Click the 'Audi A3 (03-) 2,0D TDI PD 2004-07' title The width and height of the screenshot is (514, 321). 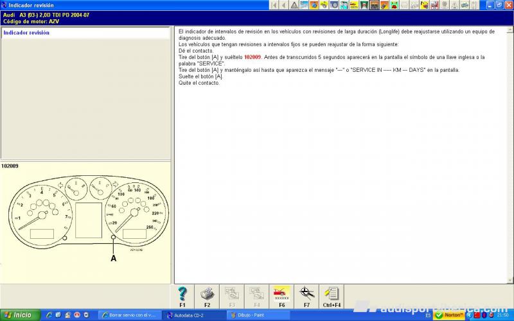[x=46, y=15]
